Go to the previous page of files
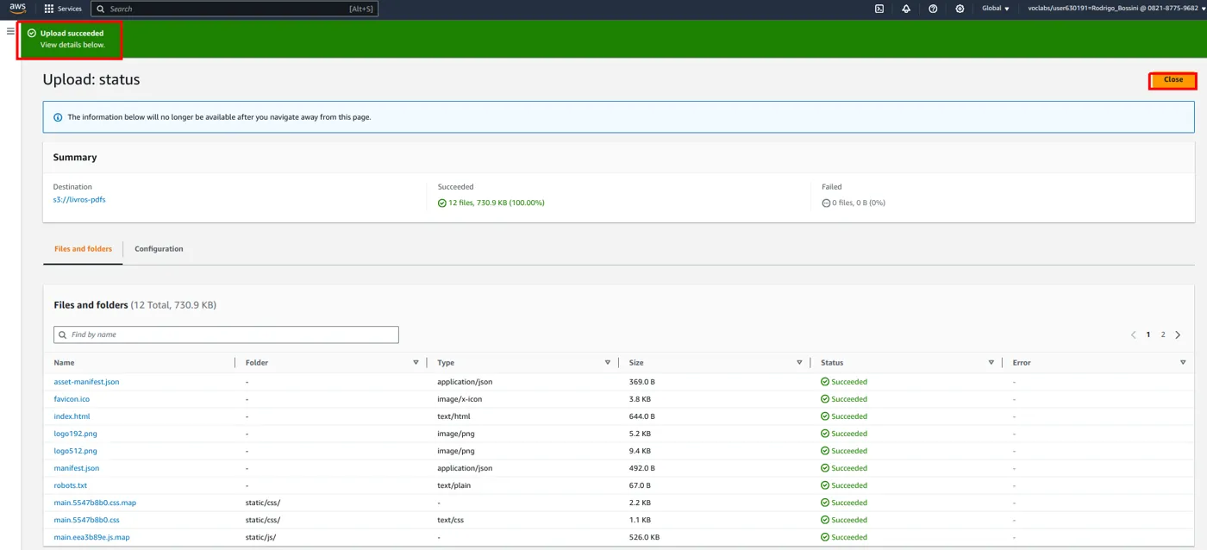The image size is (1207, 550). 1133,334
